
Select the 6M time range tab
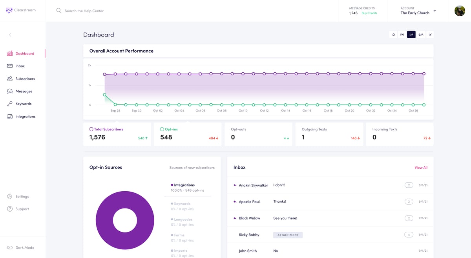421,35
